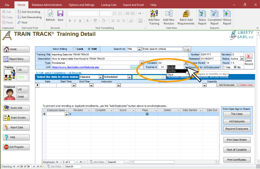Click Mark All Complete button

(237, 150)
